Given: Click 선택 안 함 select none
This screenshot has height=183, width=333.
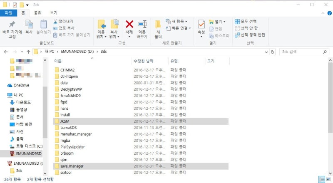Looking at the screenshot, I should coord(246,28).
